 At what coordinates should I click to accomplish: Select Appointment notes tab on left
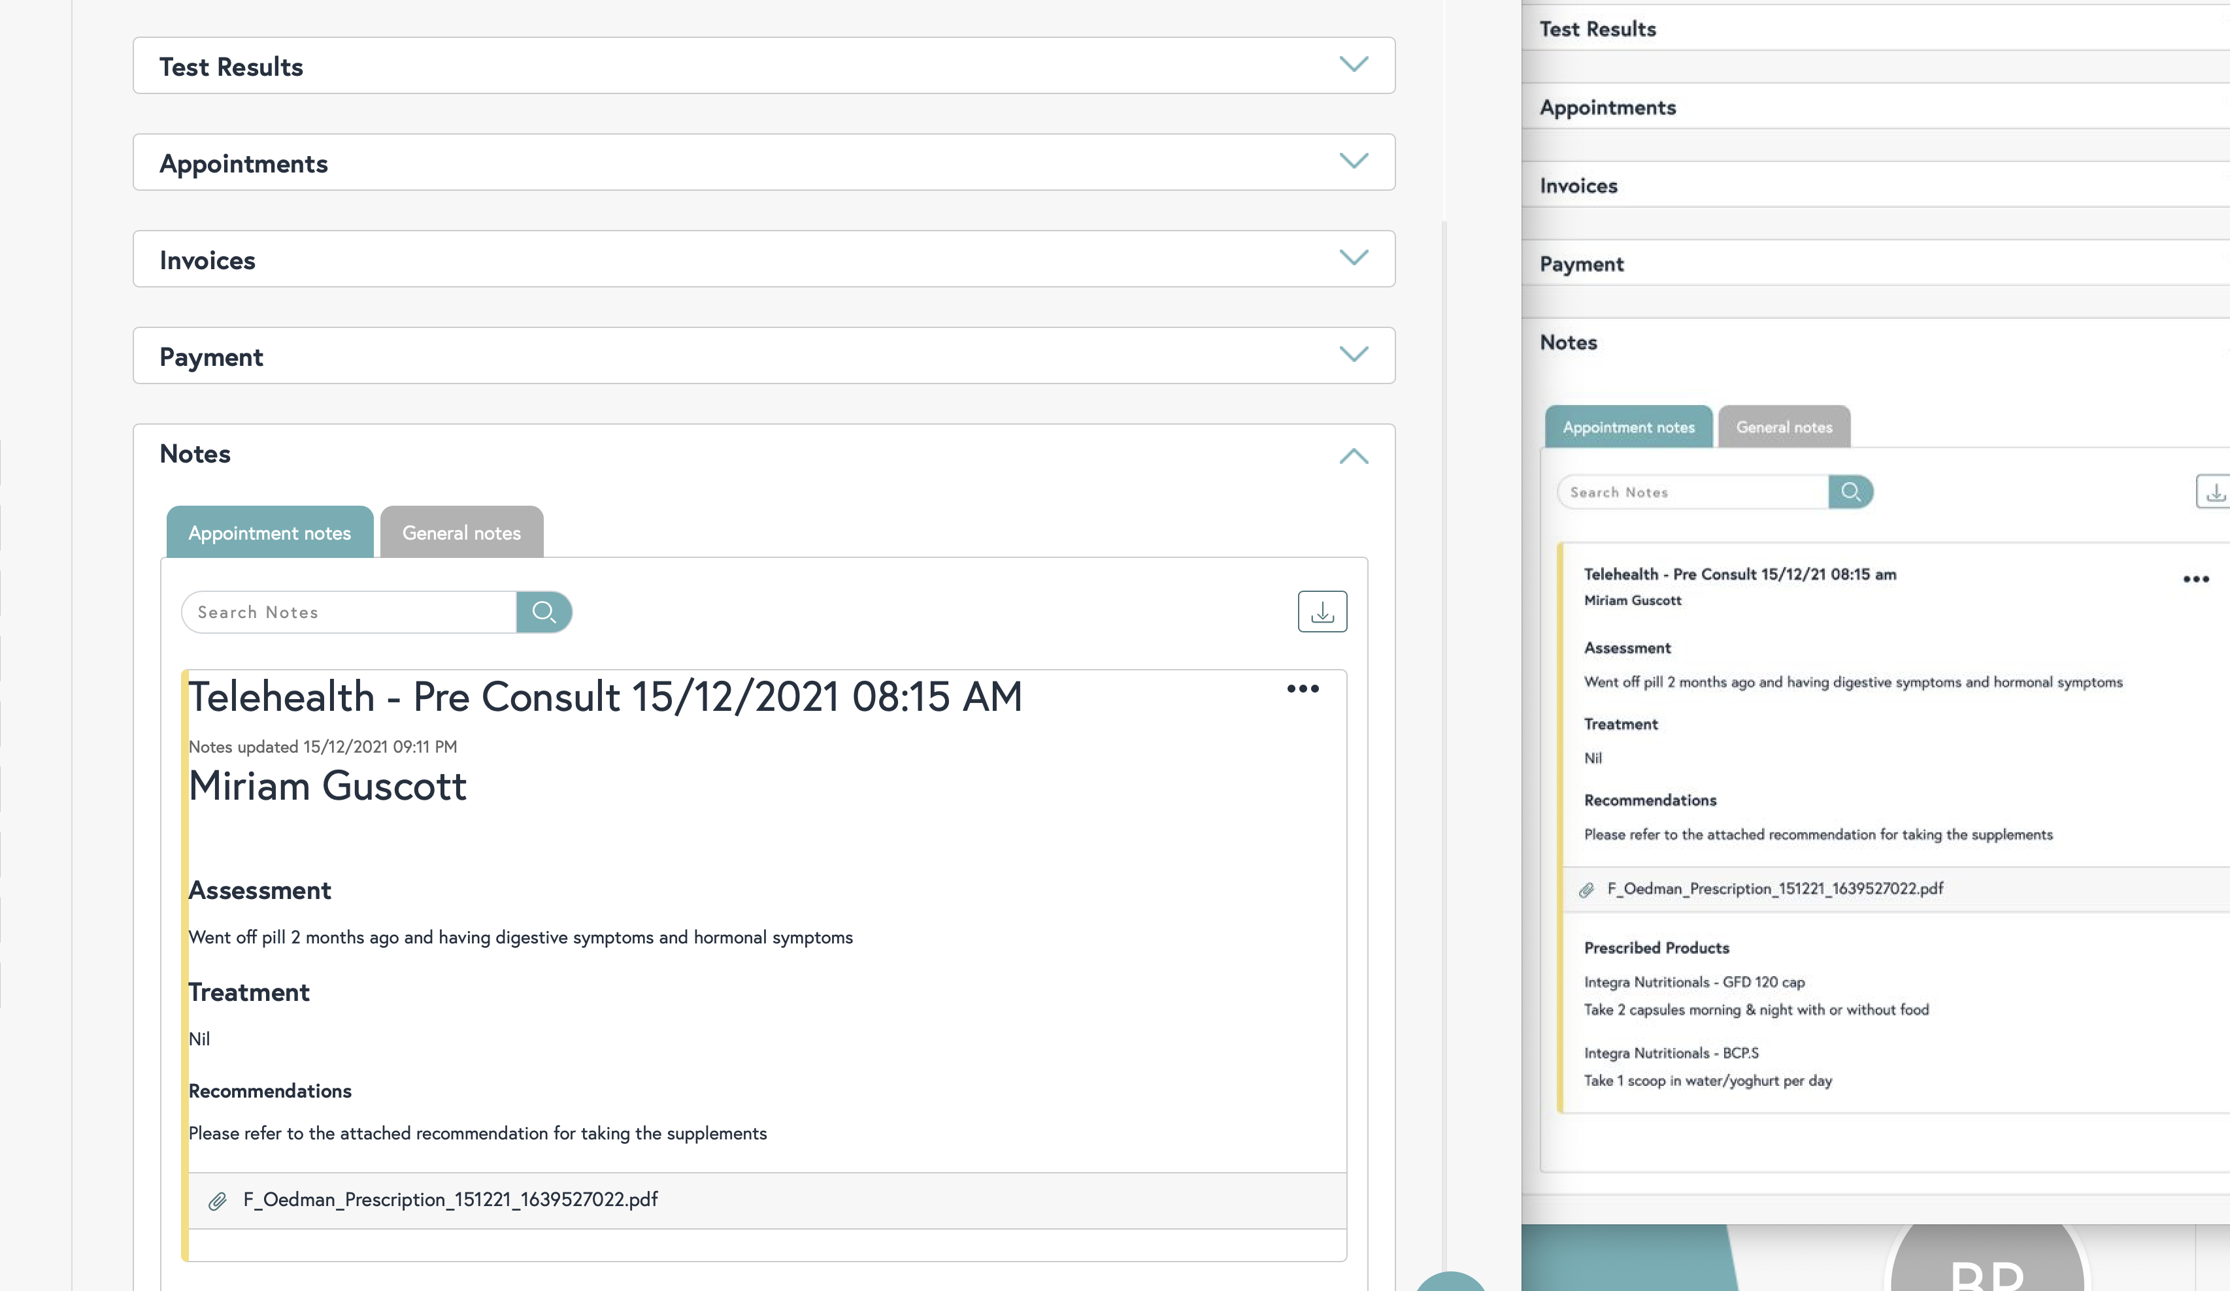[x=269, y=532]
